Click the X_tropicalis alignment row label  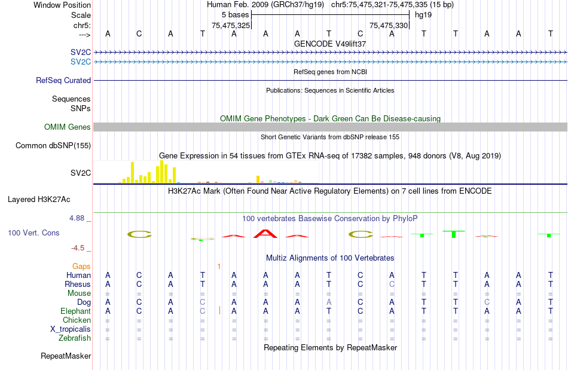71,329
